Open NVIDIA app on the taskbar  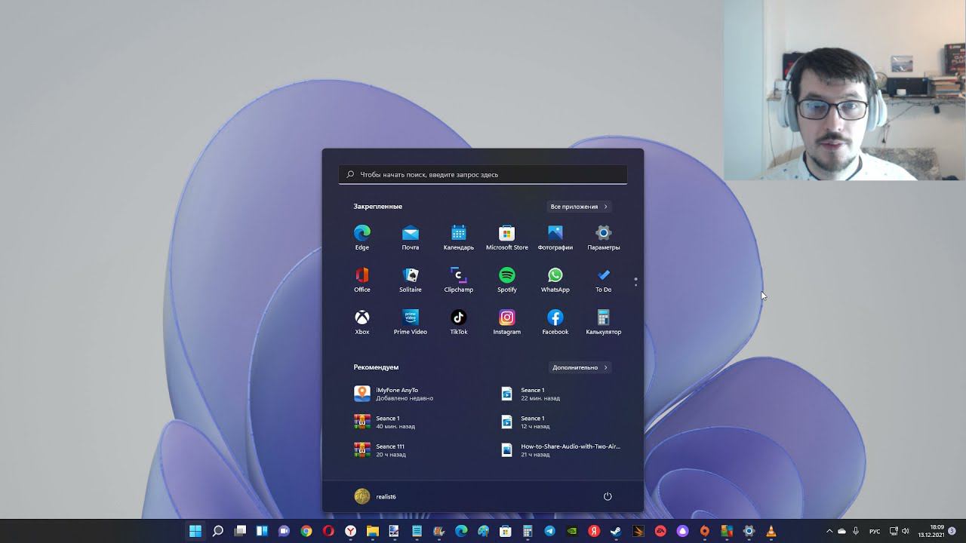(x=572, y=531)
